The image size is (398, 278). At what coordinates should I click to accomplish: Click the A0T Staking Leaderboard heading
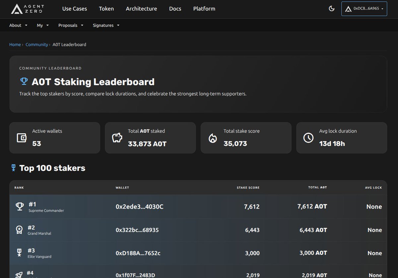(93, 82)
